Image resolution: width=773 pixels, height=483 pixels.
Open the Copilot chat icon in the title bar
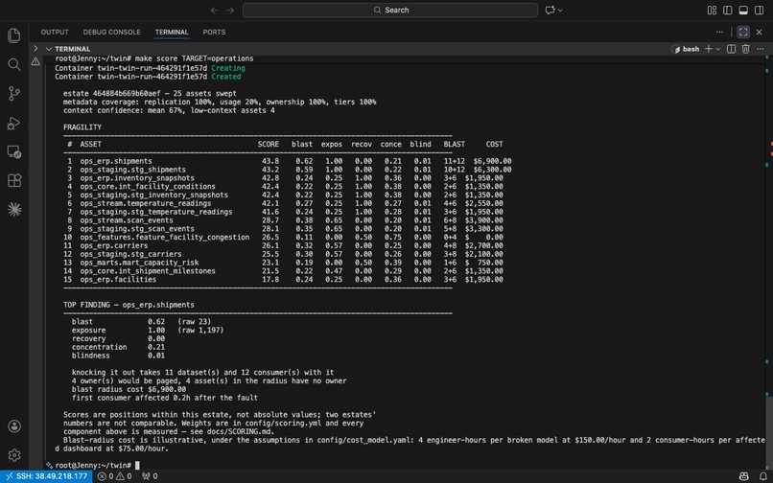tap(550, 10)
